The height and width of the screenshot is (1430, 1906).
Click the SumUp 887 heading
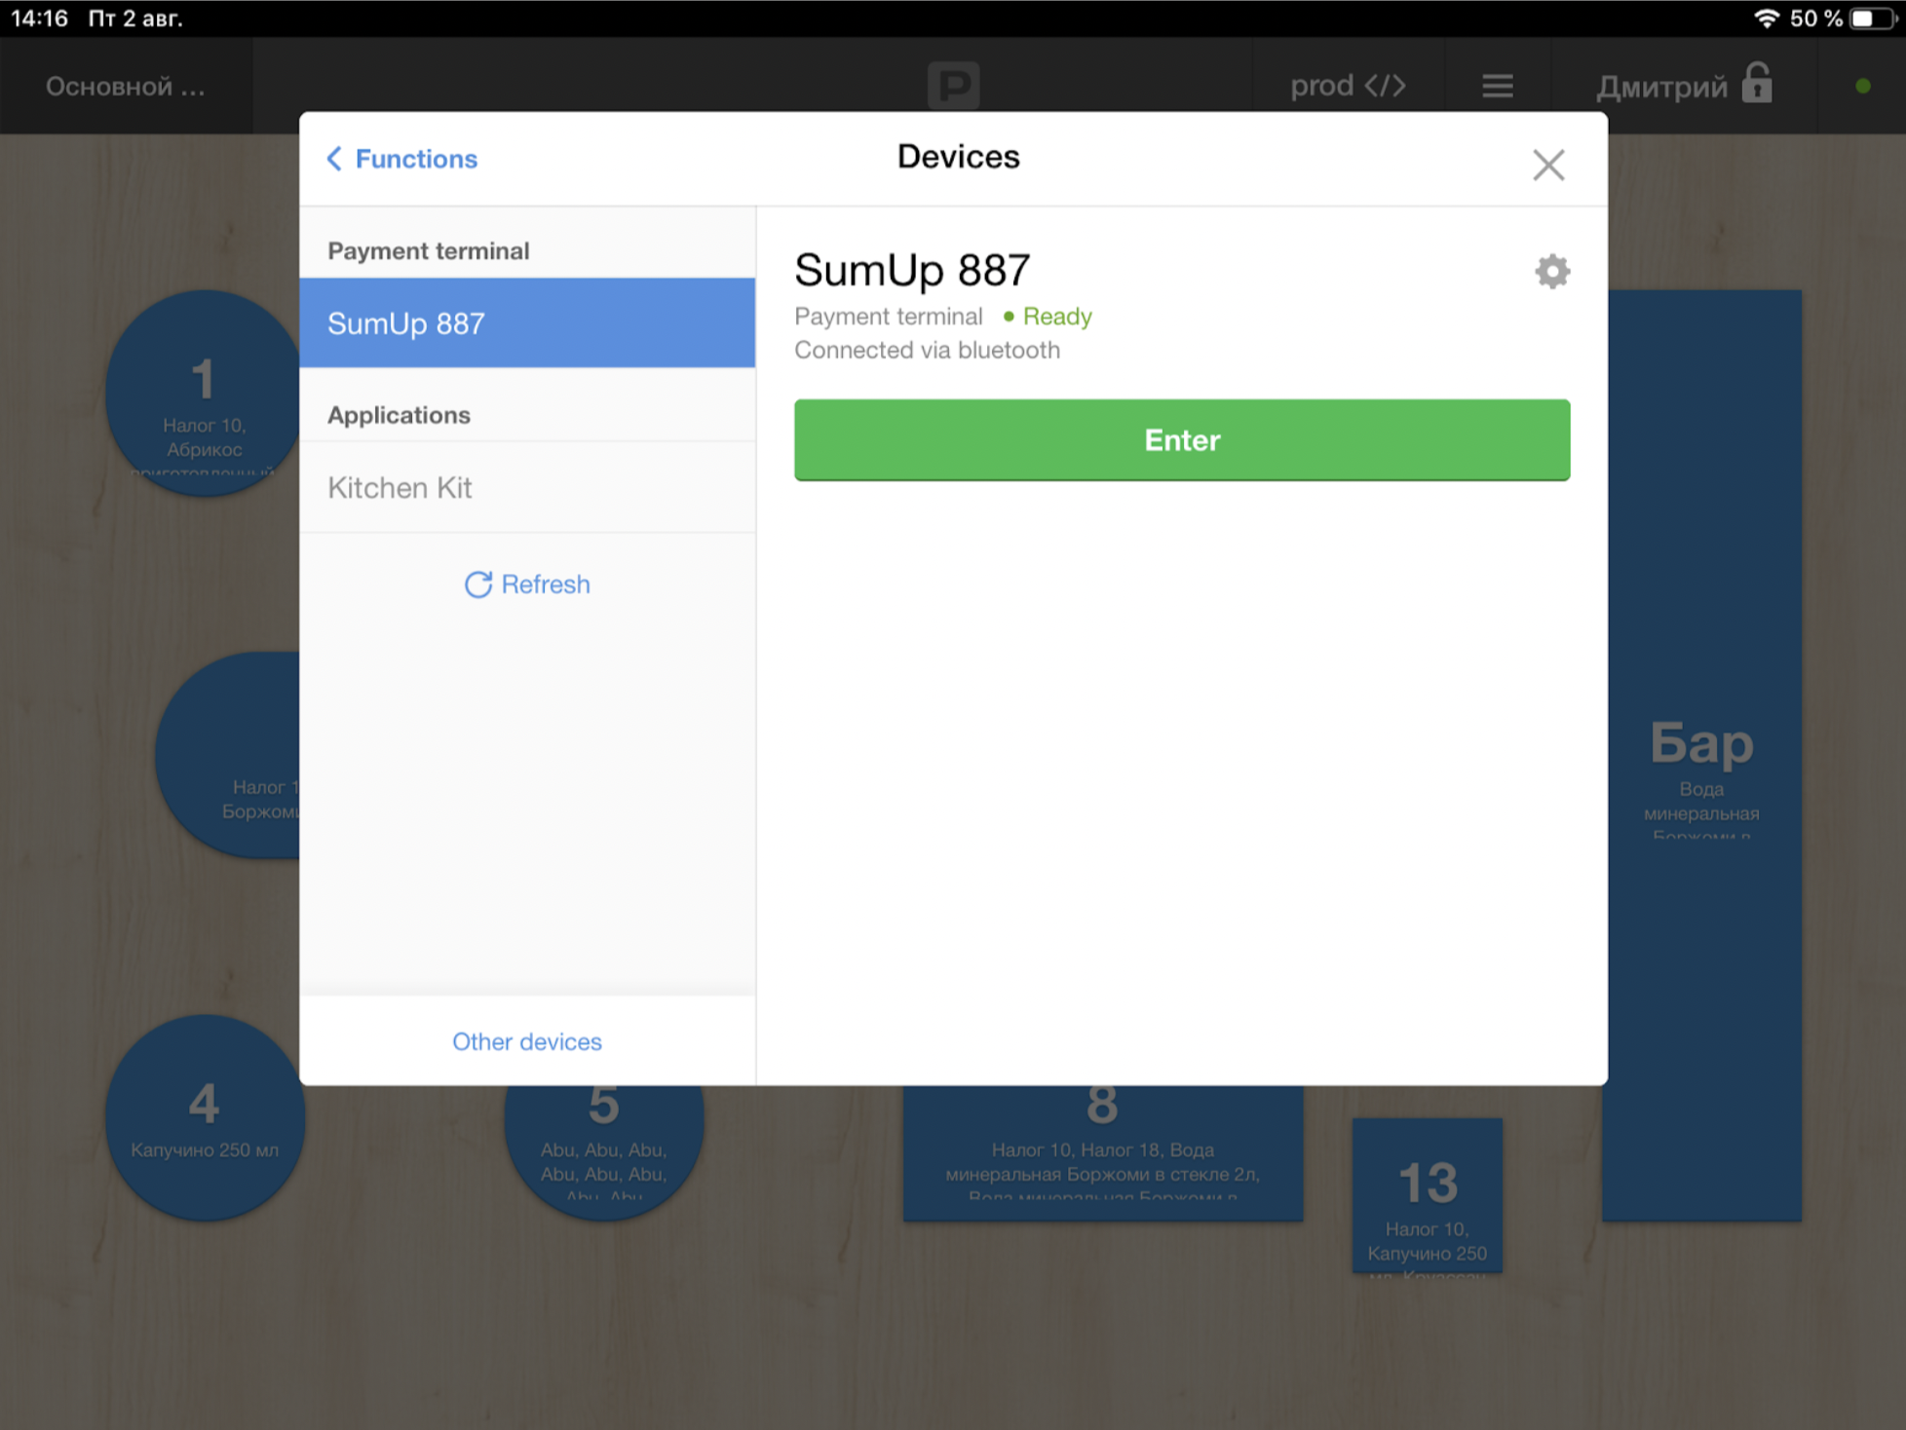912,270
